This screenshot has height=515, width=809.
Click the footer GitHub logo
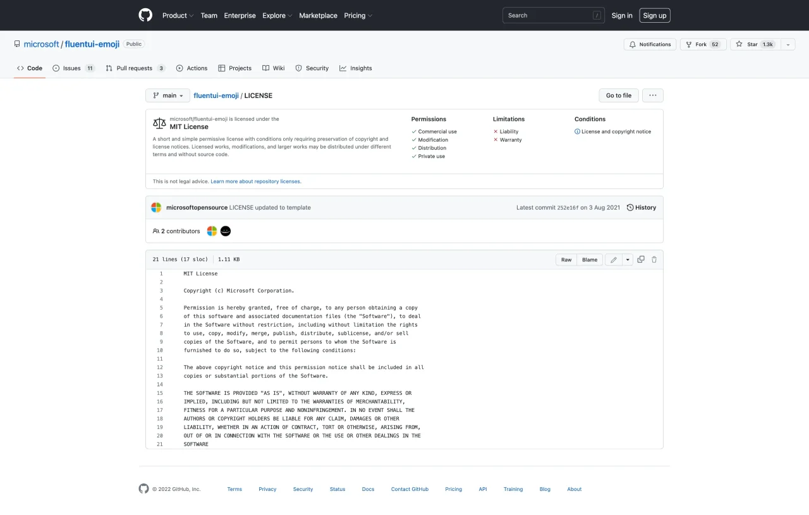click(x=144, y=488)
